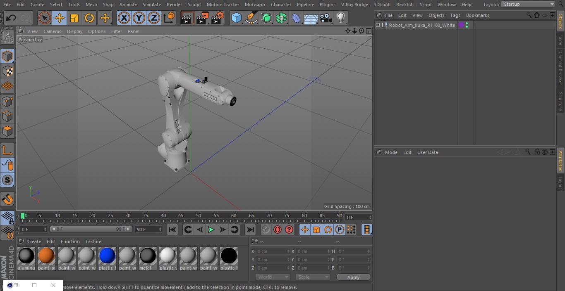Image resolution: width=565 pixels, height=291 pixels.
Task: Add a Floor environment object
Action: (311, 18)
